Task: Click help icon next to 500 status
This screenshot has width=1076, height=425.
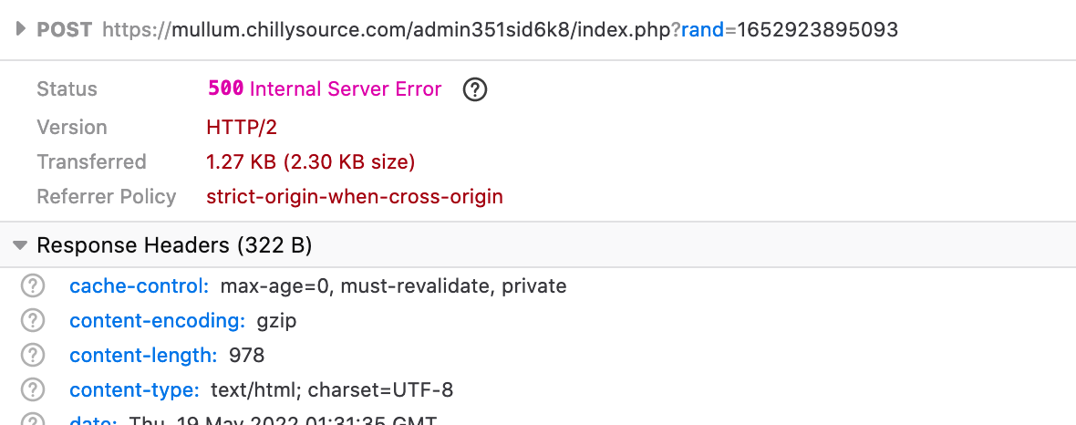Action: pyautogui.click(x=475, y=89)
